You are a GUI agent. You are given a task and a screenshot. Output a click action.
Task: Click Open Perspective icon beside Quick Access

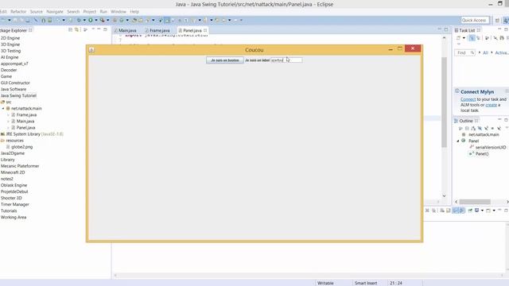click(x=497, y=20)
